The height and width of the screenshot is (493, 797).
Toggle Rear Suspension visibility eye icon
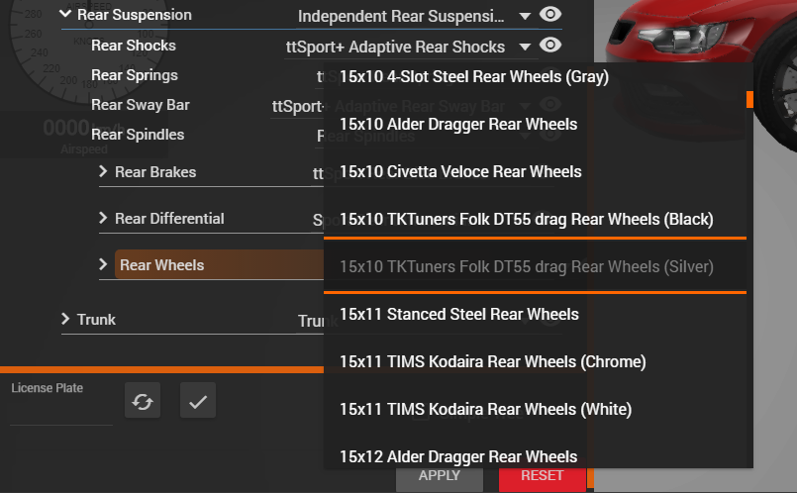coord(549,14)
